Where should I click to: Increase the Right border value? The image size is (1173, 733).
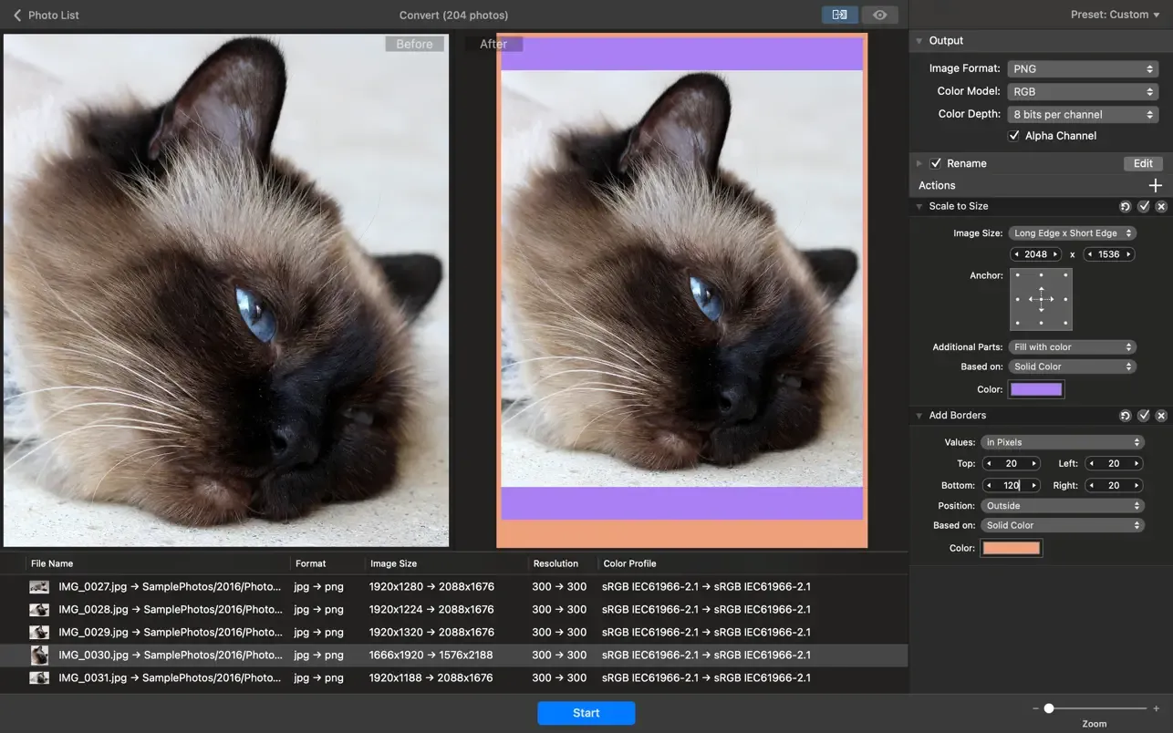[1137, 486]
